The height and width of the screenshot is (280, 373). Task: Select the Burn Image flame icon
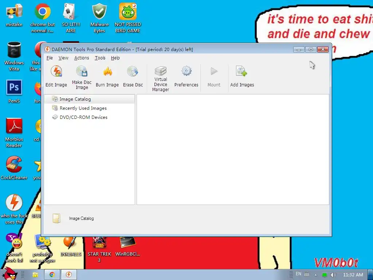tap(107, 71)
